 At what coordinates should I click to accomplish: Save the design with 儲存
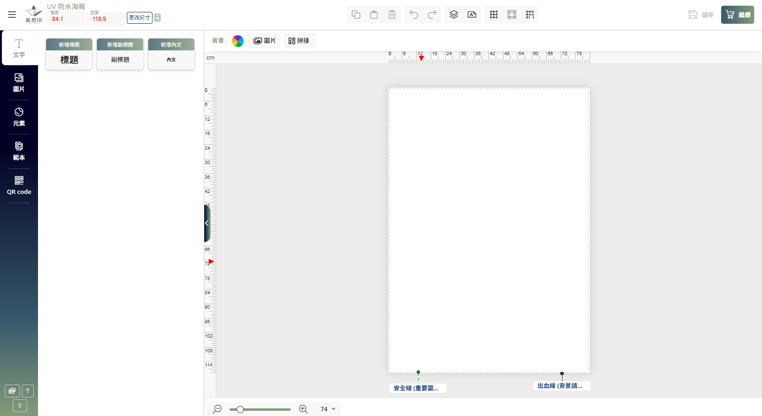coord(701,15)
